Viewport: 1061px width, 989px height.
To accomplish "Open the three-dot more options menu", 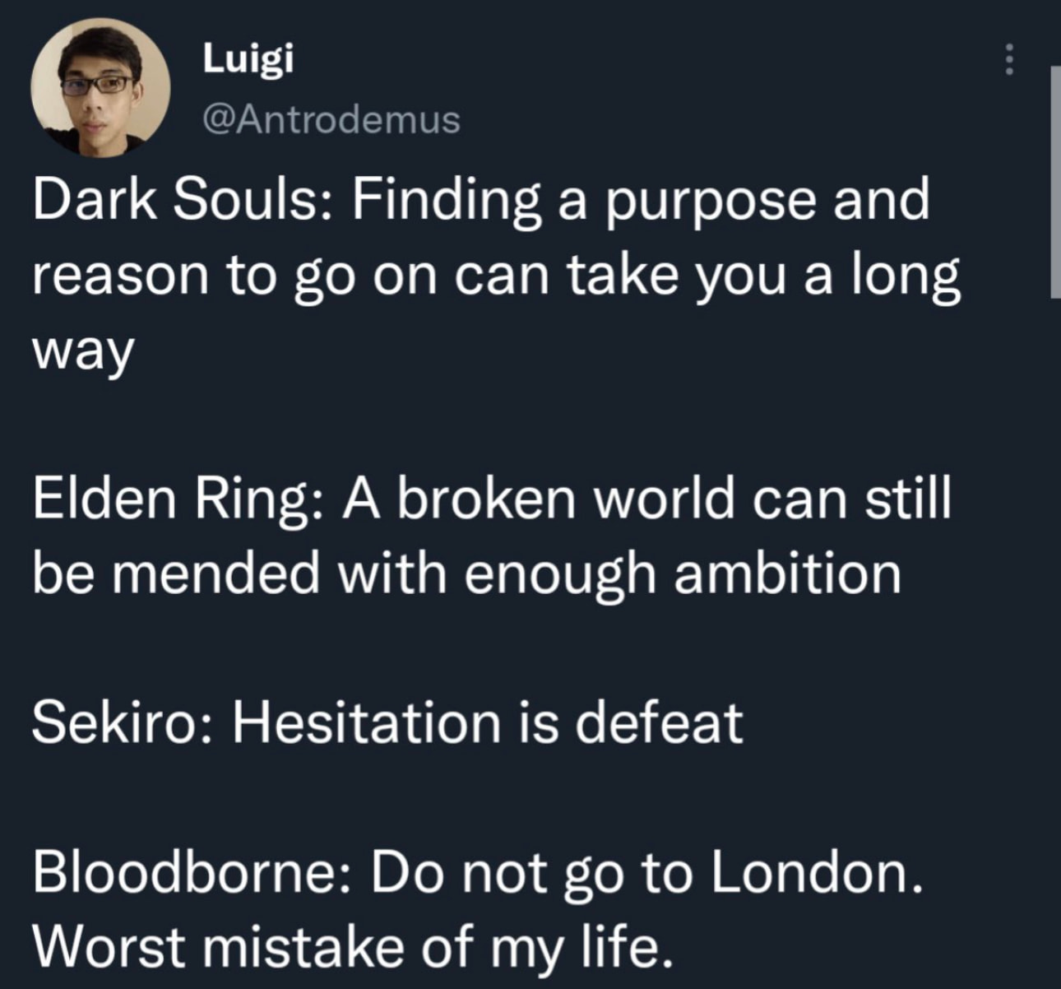I will click(1009, 60).
